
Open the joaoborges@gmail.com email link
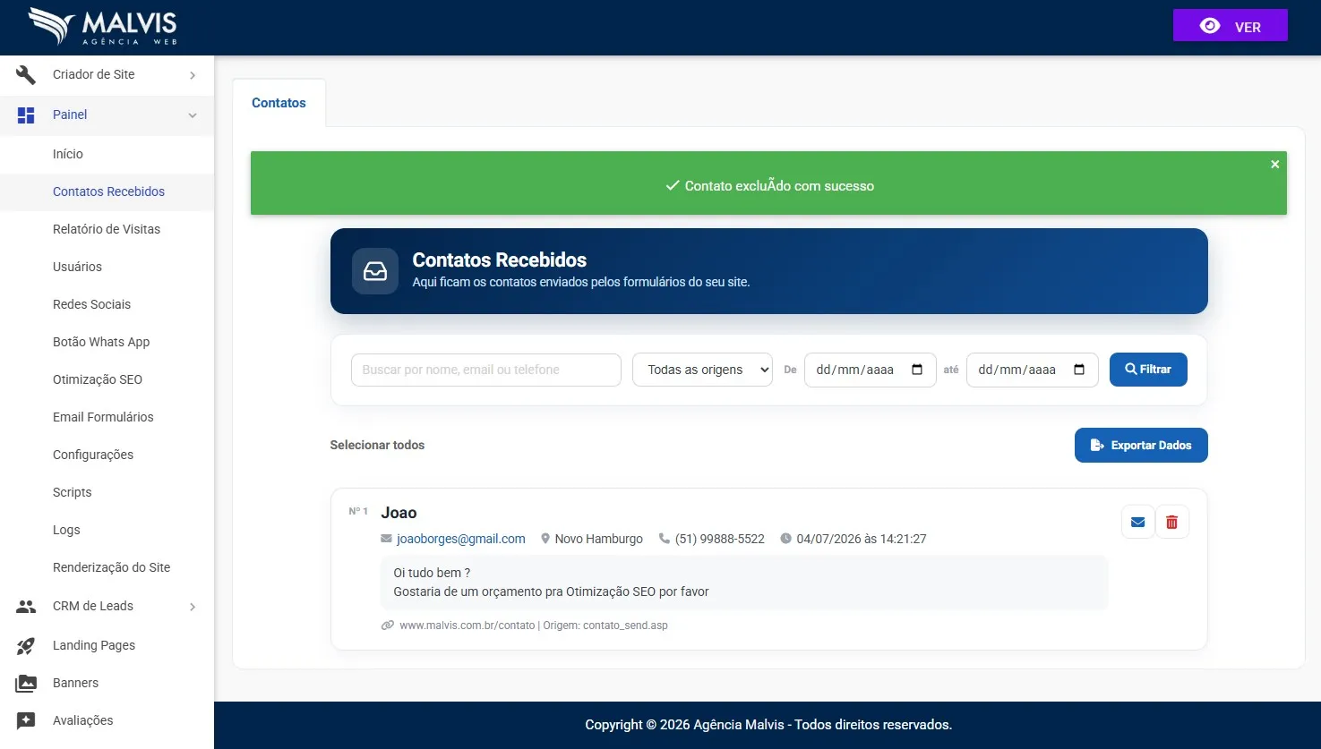click(x=461, y=539)
